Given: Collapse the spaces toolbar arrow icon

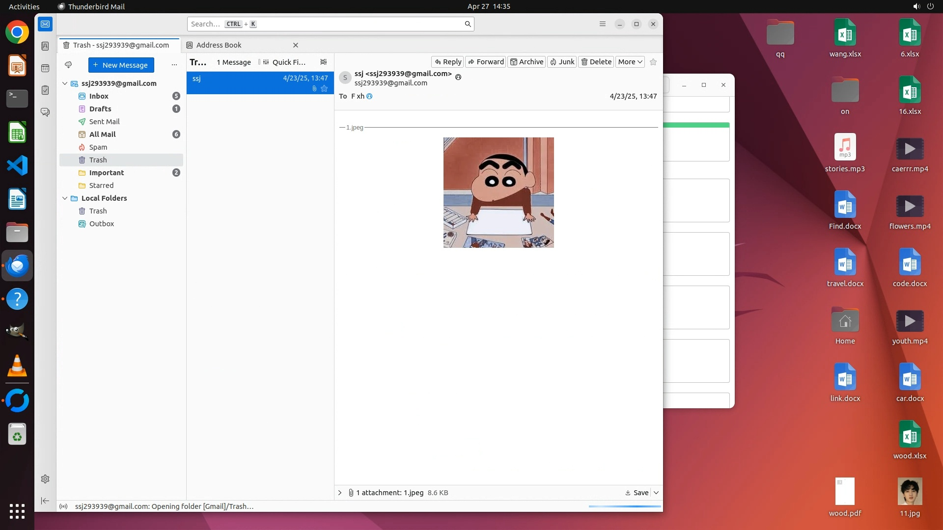Looking at the screenshot, I should (45, 501).
